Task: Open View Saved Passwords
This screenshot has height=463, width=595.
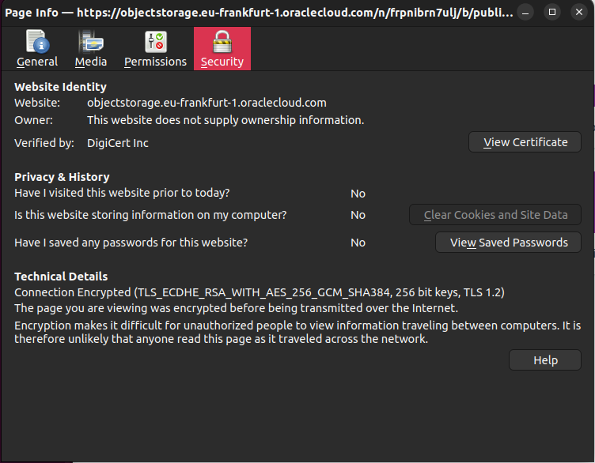Action: coord(508,243)
